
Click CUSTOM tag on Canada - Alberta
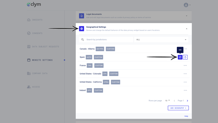click(110, 49)
